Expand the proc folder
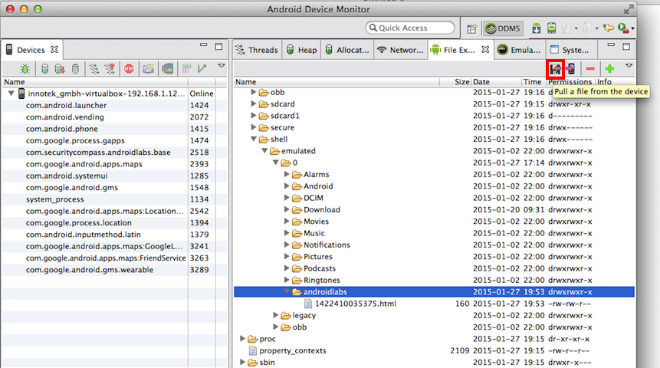Screen dimensions: 660x368 pos(242,339)
